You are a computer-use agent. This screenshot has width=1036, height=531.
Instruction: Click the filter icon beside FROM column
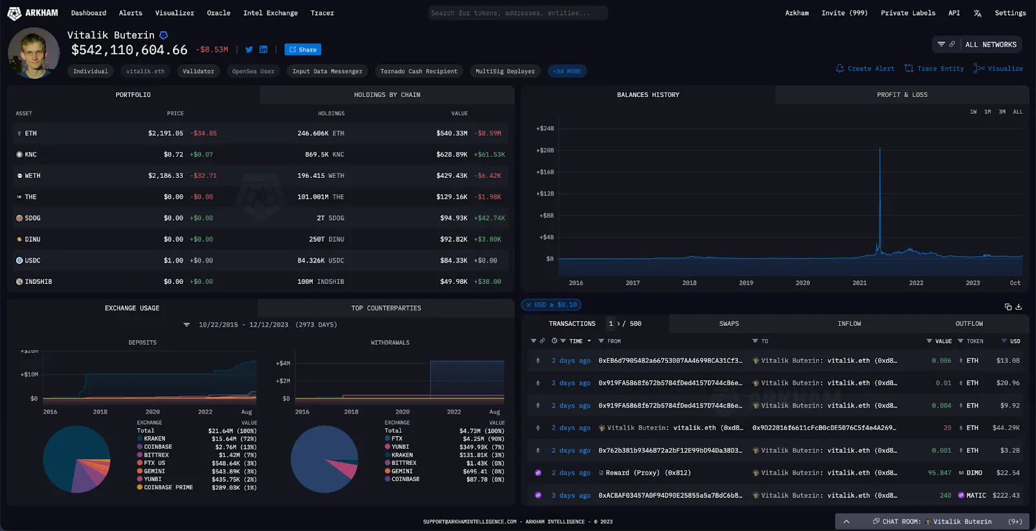(601, 341)
